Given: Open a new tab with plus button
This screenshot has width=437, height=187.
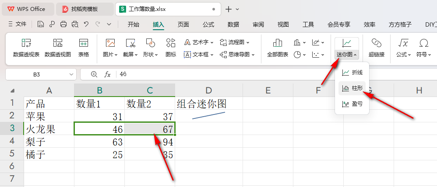Looking at the screenshot, I should coord(229,9).
